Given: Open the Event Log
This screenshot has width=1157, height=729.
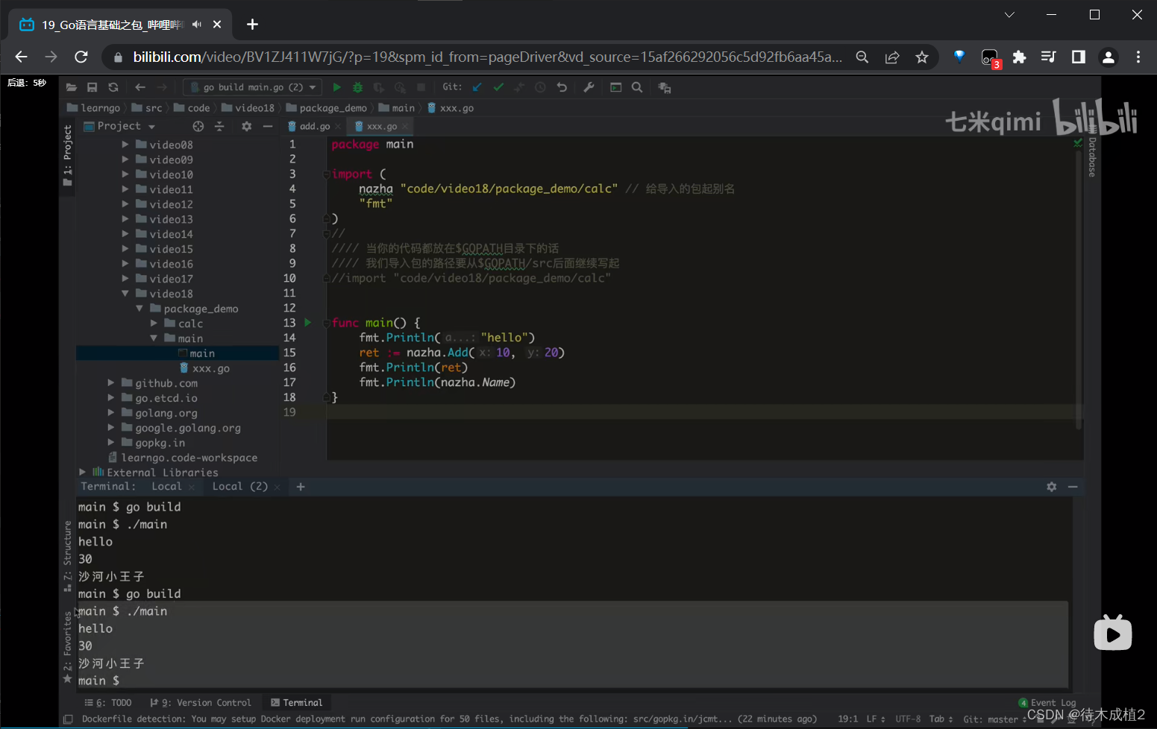Looking at the screenshot, I should pos(1047,702).
